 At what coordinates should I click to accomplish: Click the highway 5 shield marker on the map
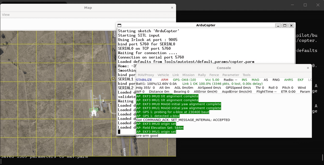click(x=113, y=78)
